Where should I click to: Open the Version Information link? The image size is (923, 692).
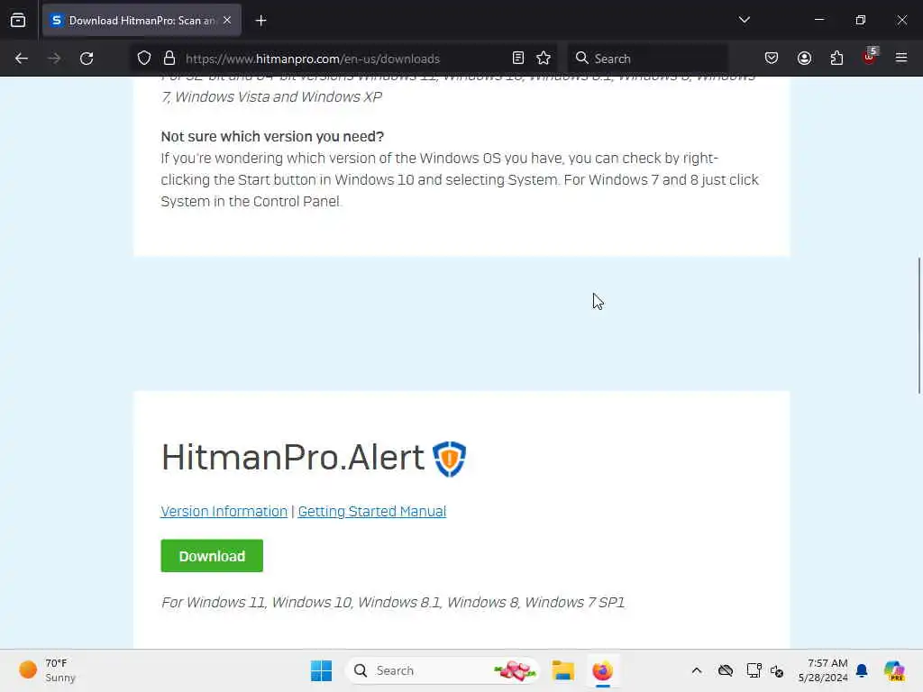click(224, 512)
